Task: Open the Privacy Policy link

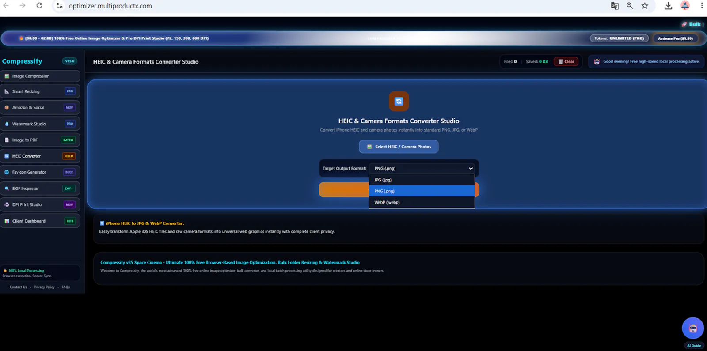Action: point(44,287)
